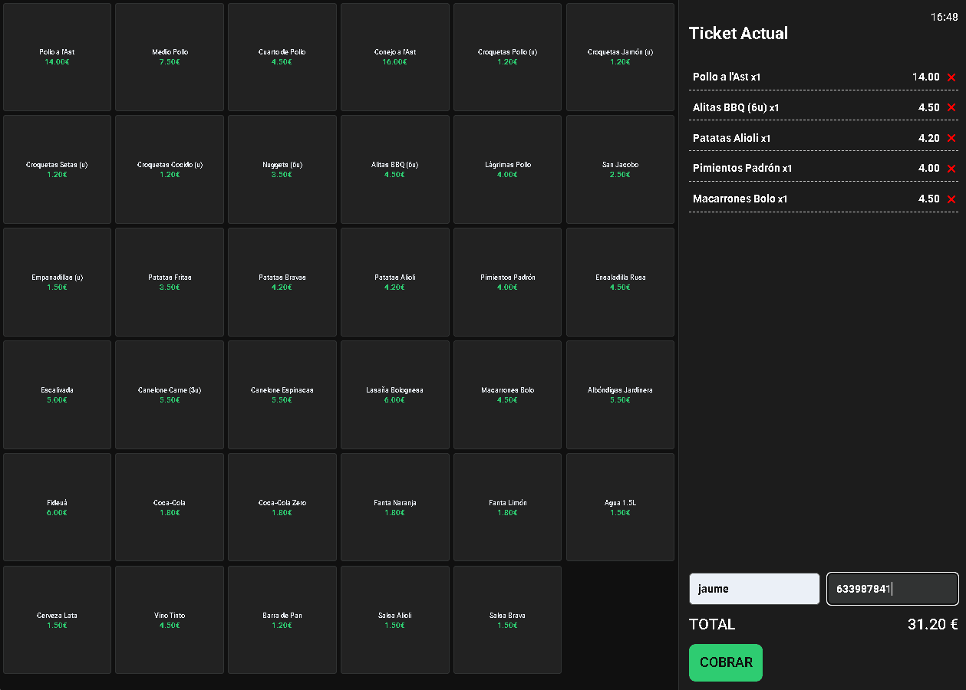The image size is (966, 690).
Task: Add Croquetas Jamón (u) to ticket
Action: coord(620,57)
